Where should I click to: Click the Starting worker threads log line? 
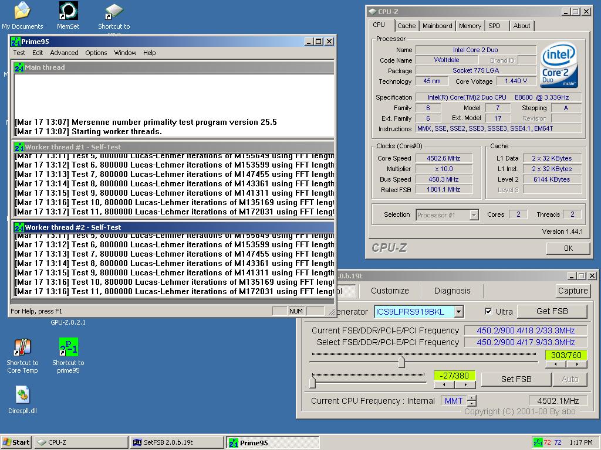pos(89,132)
